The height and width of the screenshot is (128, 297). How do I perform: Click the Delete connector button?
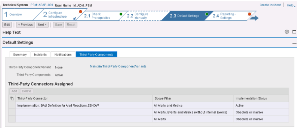pos(26,91)
